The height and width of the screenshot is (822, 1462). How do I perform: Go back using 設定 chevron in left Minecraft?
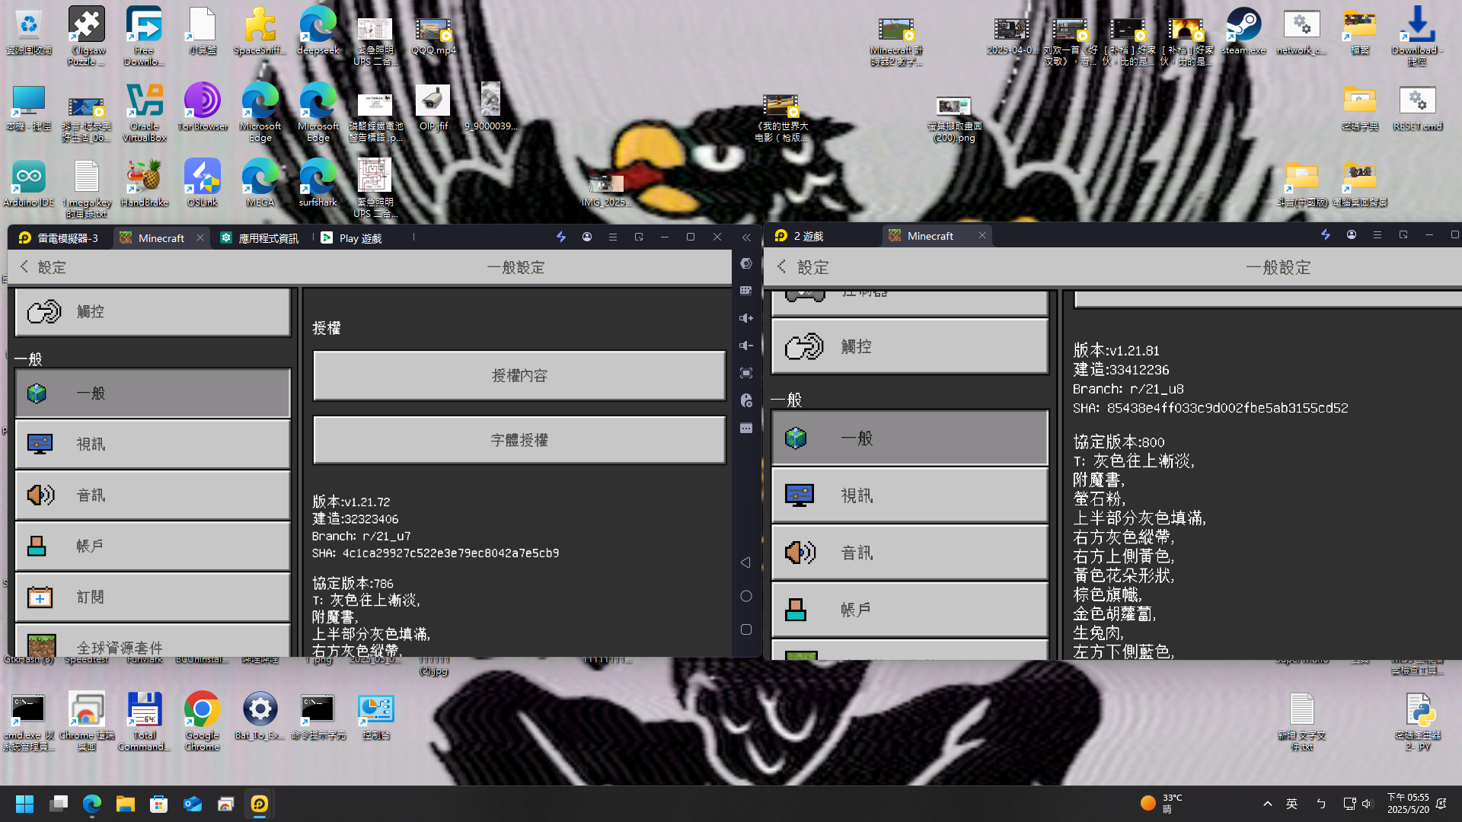[24, 267]
